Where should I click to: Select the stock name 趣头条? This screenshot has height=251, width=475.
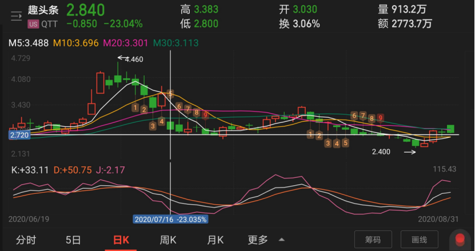coord(43,10)
